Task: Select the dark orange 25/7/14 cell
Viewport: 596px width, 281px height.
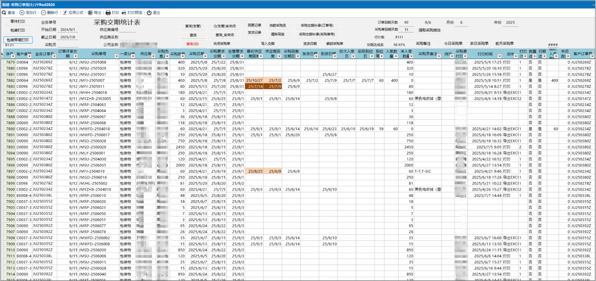Action: [x=254, y=87]
